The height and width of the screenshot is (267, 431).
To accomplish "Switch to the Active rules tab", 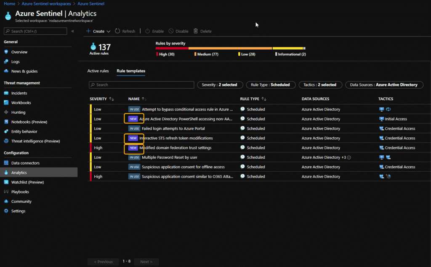I will coord(98,71).
